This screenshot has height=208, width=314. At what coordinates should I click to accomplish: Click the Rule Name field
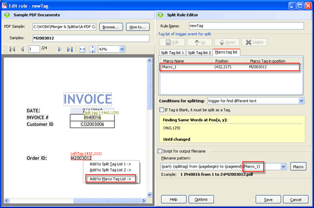(246, 26)
